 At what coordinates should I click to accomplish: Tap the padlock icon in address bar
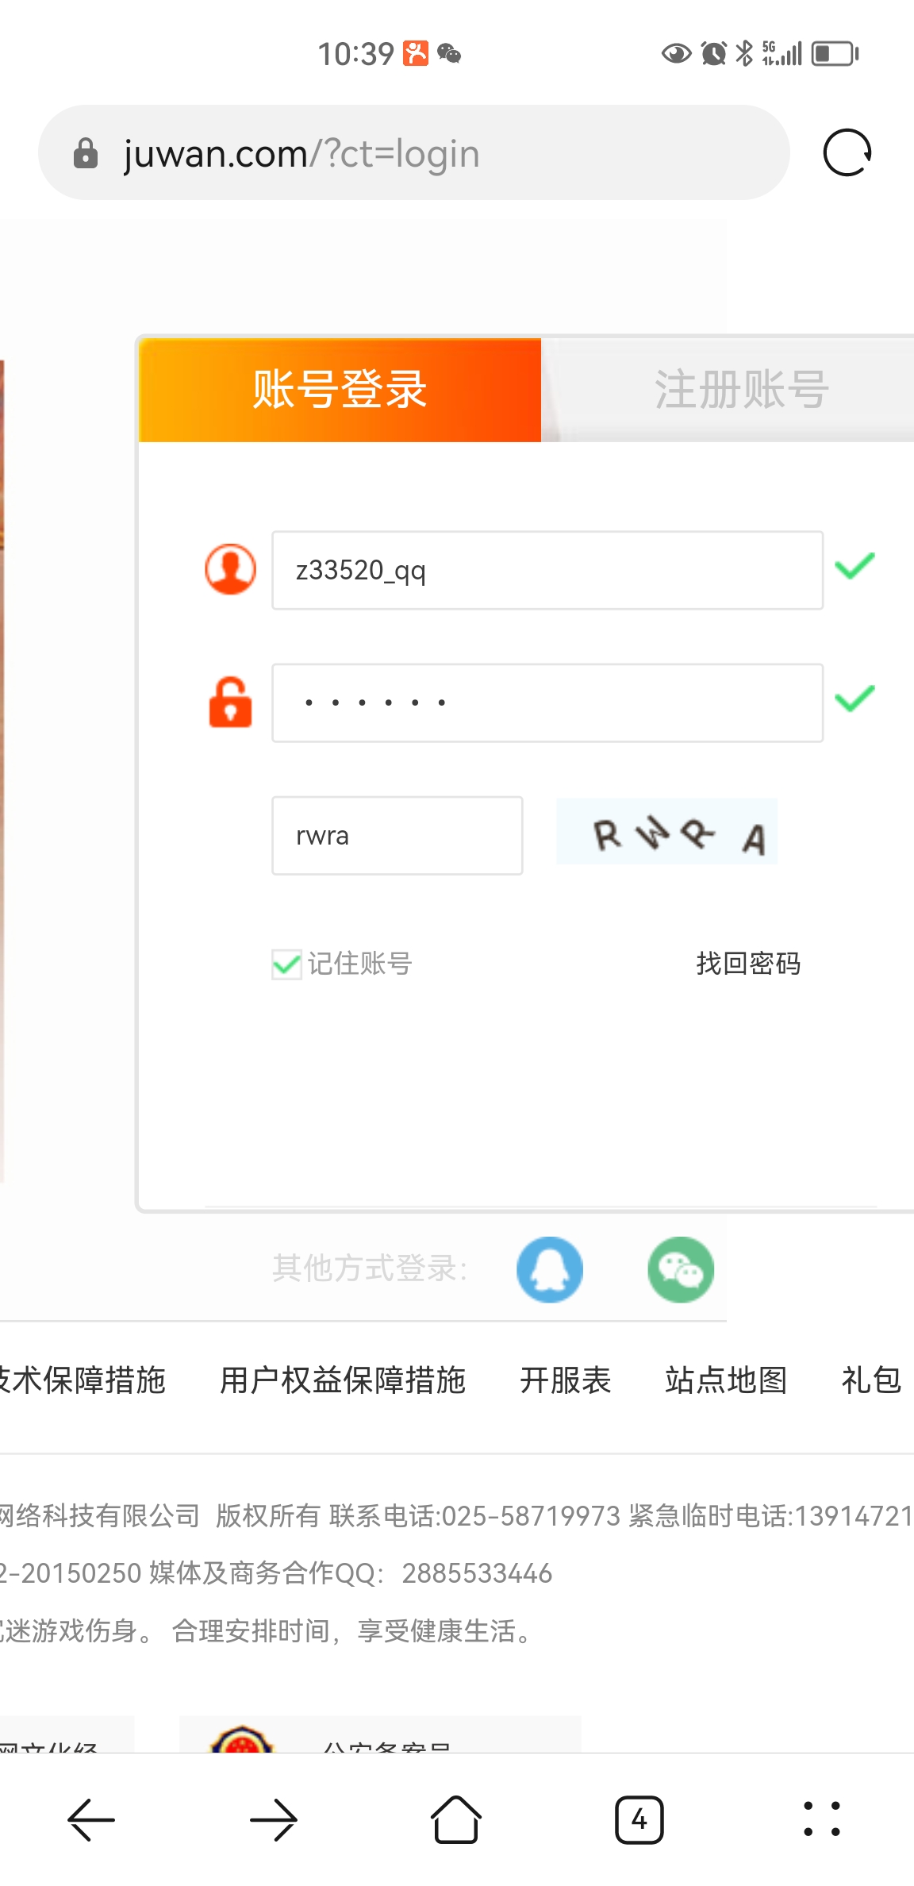[x=86, y=153]
